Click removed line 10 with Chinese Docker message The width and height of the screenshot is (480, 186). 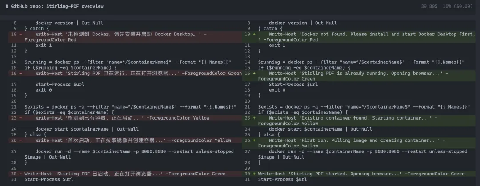point(125,37)
